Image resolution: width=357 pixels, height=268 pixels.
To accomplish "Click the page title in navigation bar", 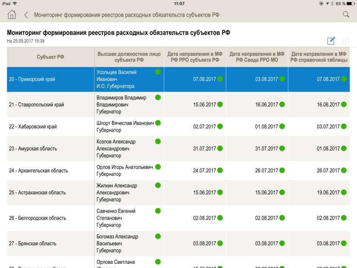I will click(x=126, y=15).
